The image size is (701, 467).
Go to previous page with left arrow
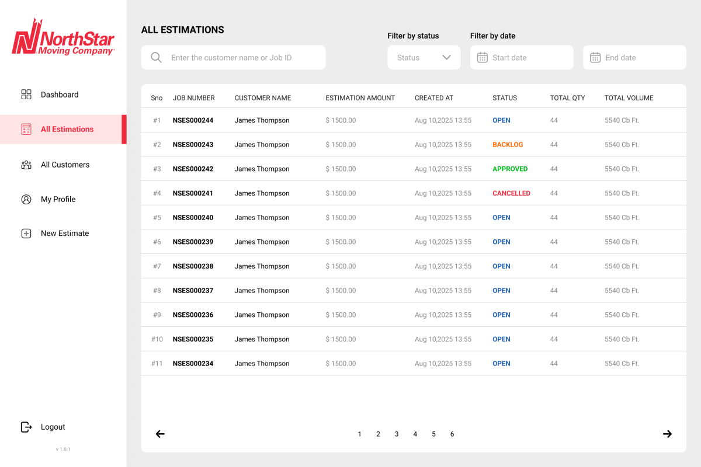(160, 434)
